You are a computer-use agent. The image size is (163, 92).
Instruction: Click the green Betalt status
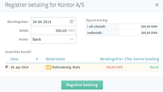coord(154,67)
